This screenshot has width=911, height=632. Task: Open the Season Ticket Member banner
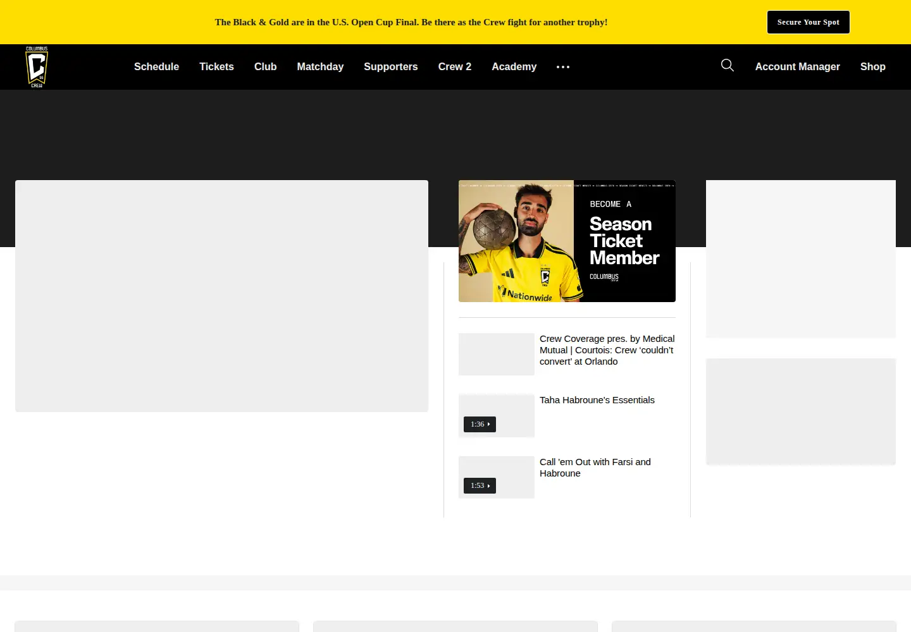(x=567, y=241)
